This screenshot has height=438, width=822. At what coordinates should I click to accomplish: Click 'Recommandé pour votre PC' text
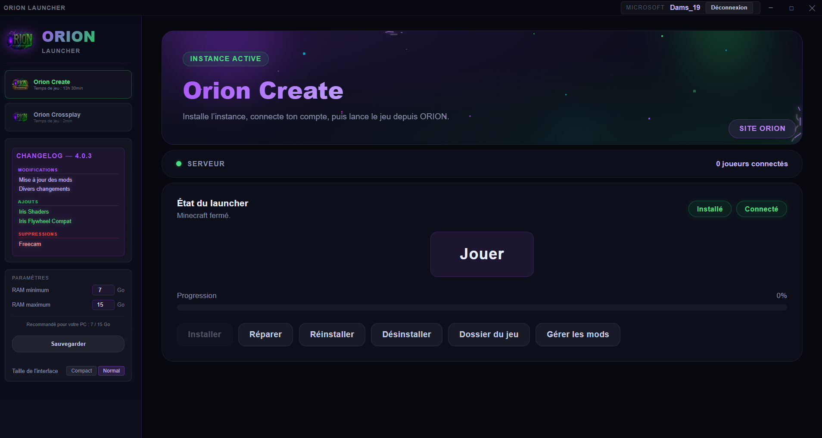coord(68,324)
